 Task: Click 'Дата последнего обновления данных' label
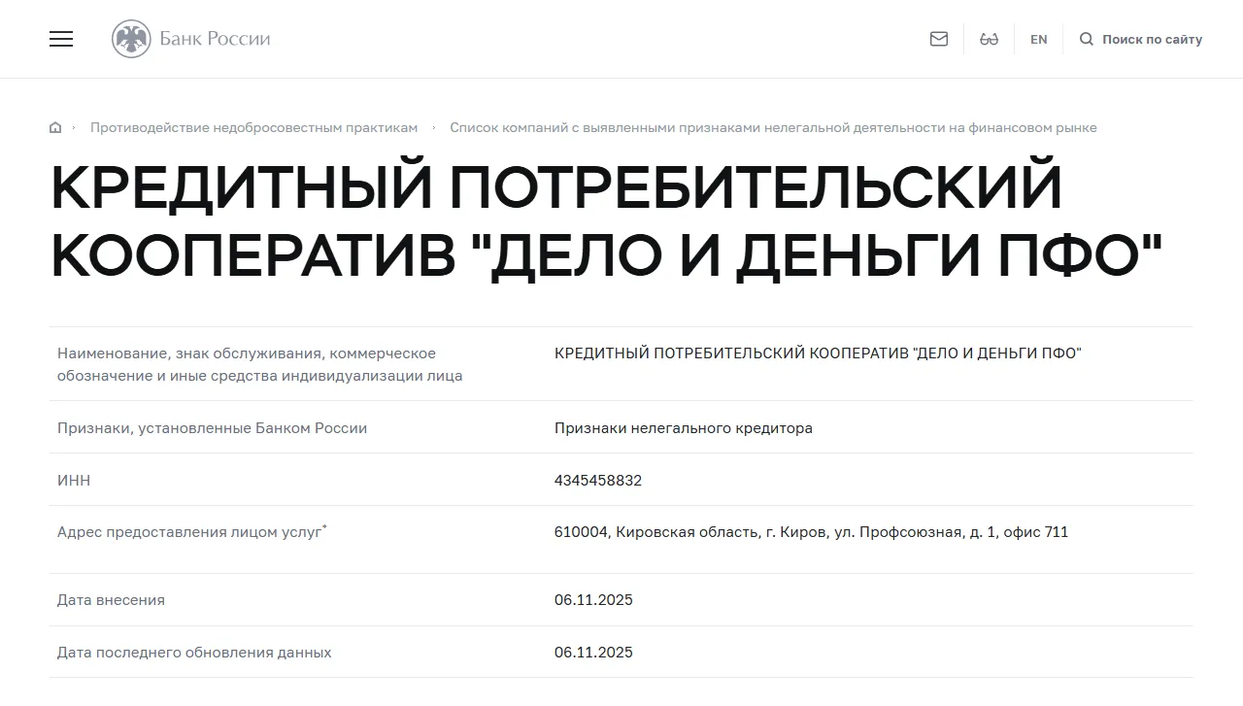pos(194,653)
